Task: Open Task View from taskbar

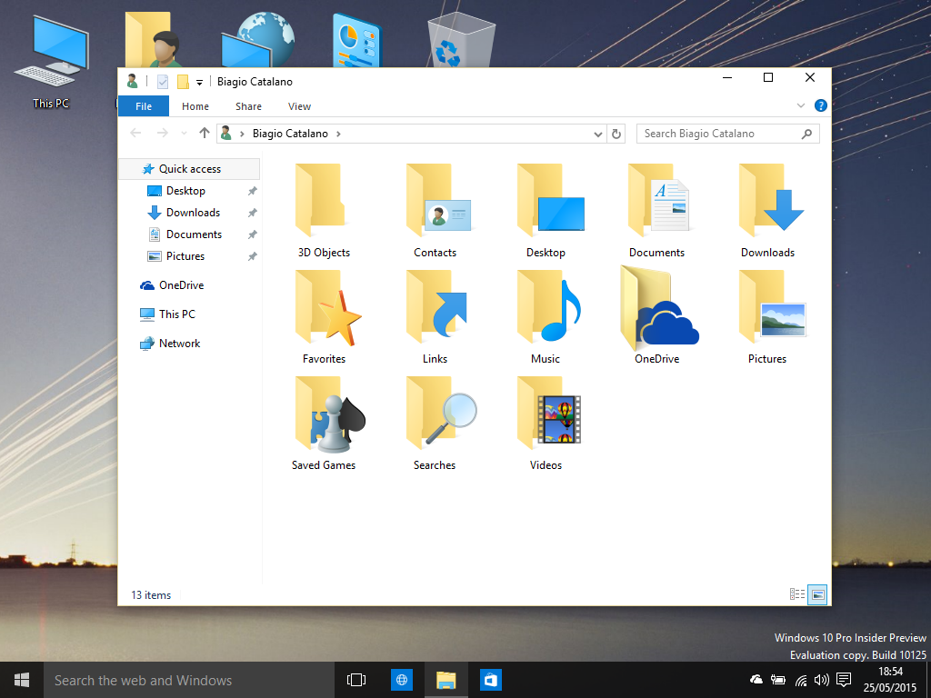Action: (356, 680)
